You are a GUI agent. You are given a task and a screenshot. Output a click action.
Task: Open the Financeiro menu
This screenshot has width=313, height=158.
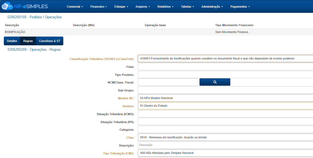pyautogui.click(x=99, y=7)
